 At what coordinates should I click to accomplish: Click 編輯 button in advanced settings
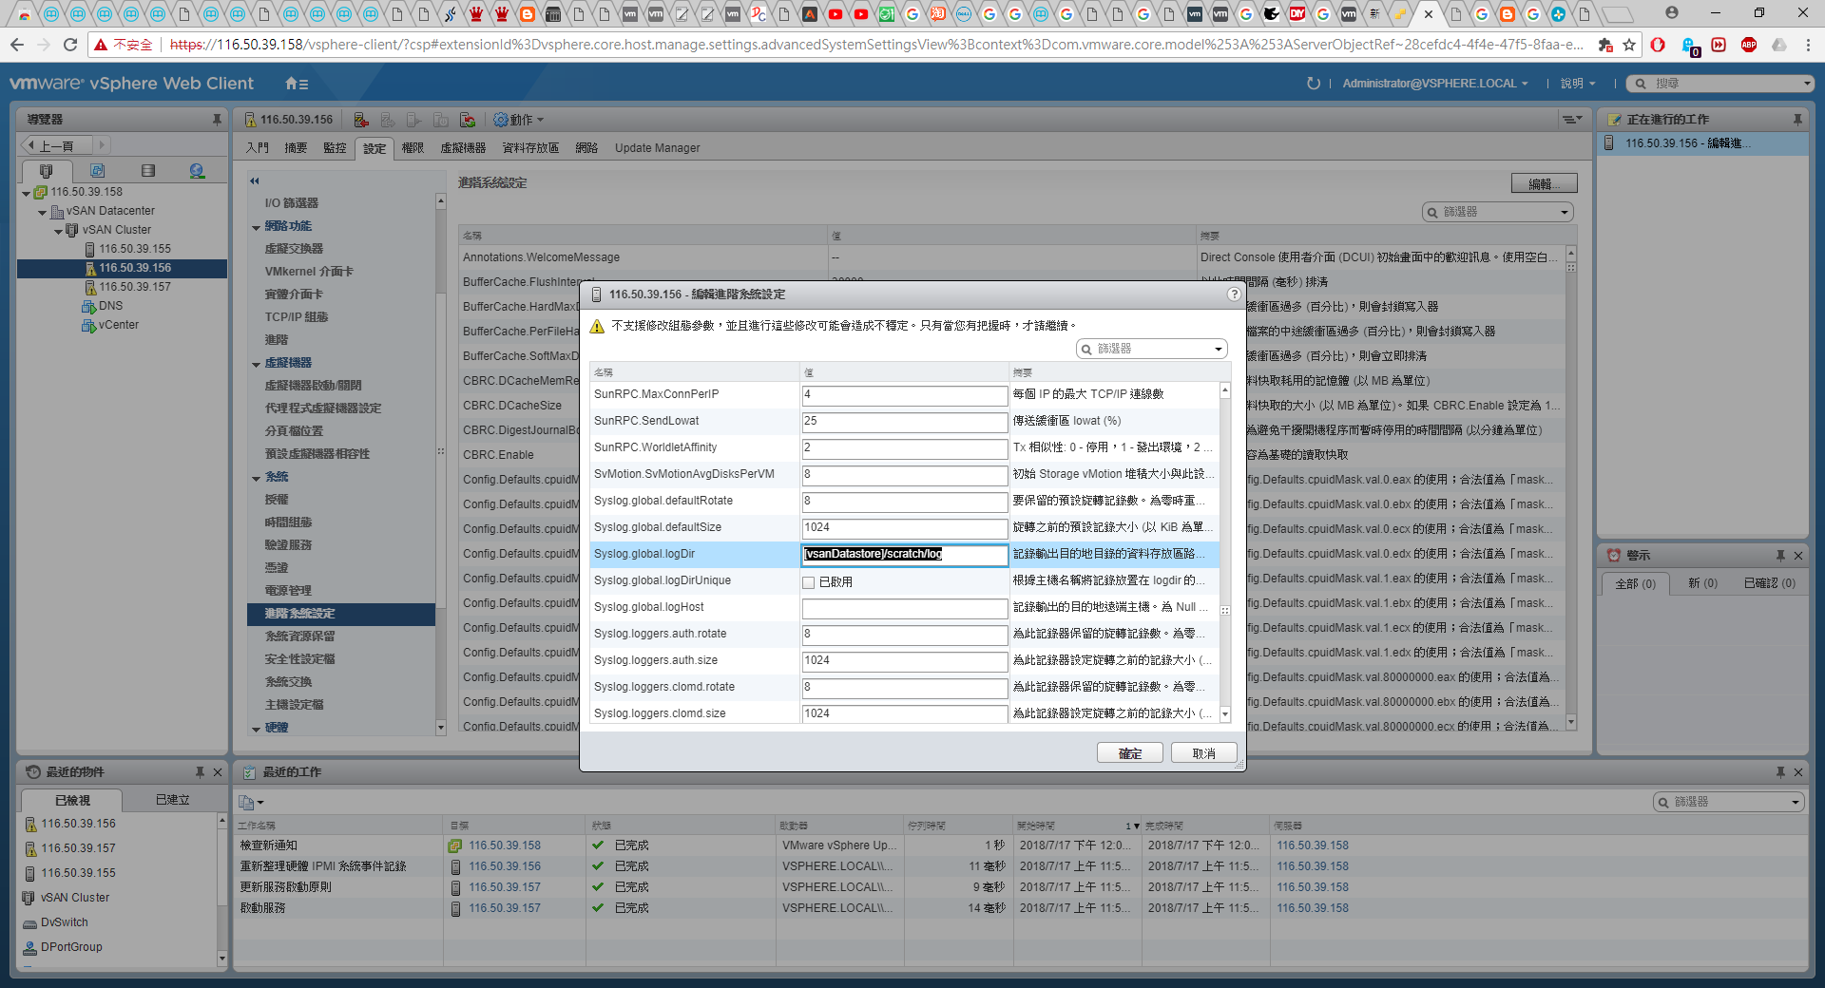pyautogui.click(x=1544, y=183)
